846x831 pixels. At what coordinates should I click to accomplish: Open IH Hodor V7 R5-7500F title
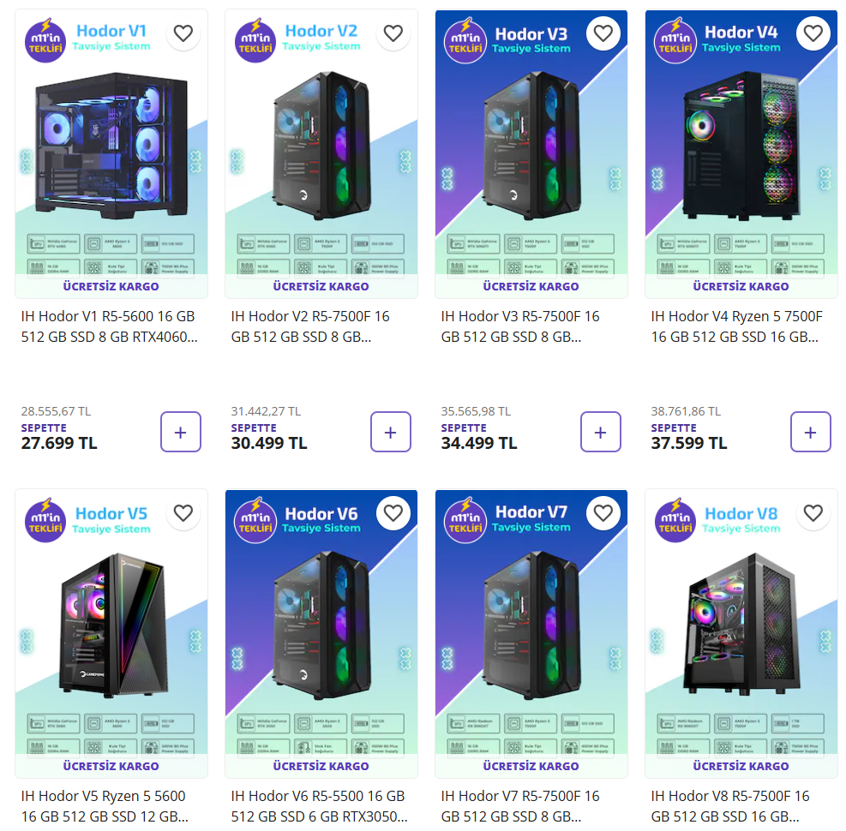pyautogui.click(x=520, y=806)
